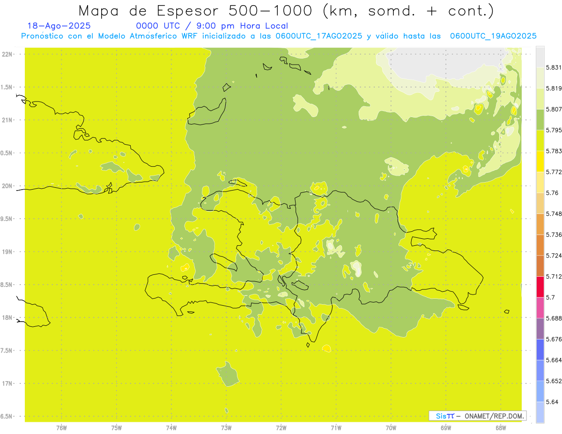This screenshot has height=434, width=562.
Task: Click the gray legend swatch above 5.831
Action: (540, 57)
